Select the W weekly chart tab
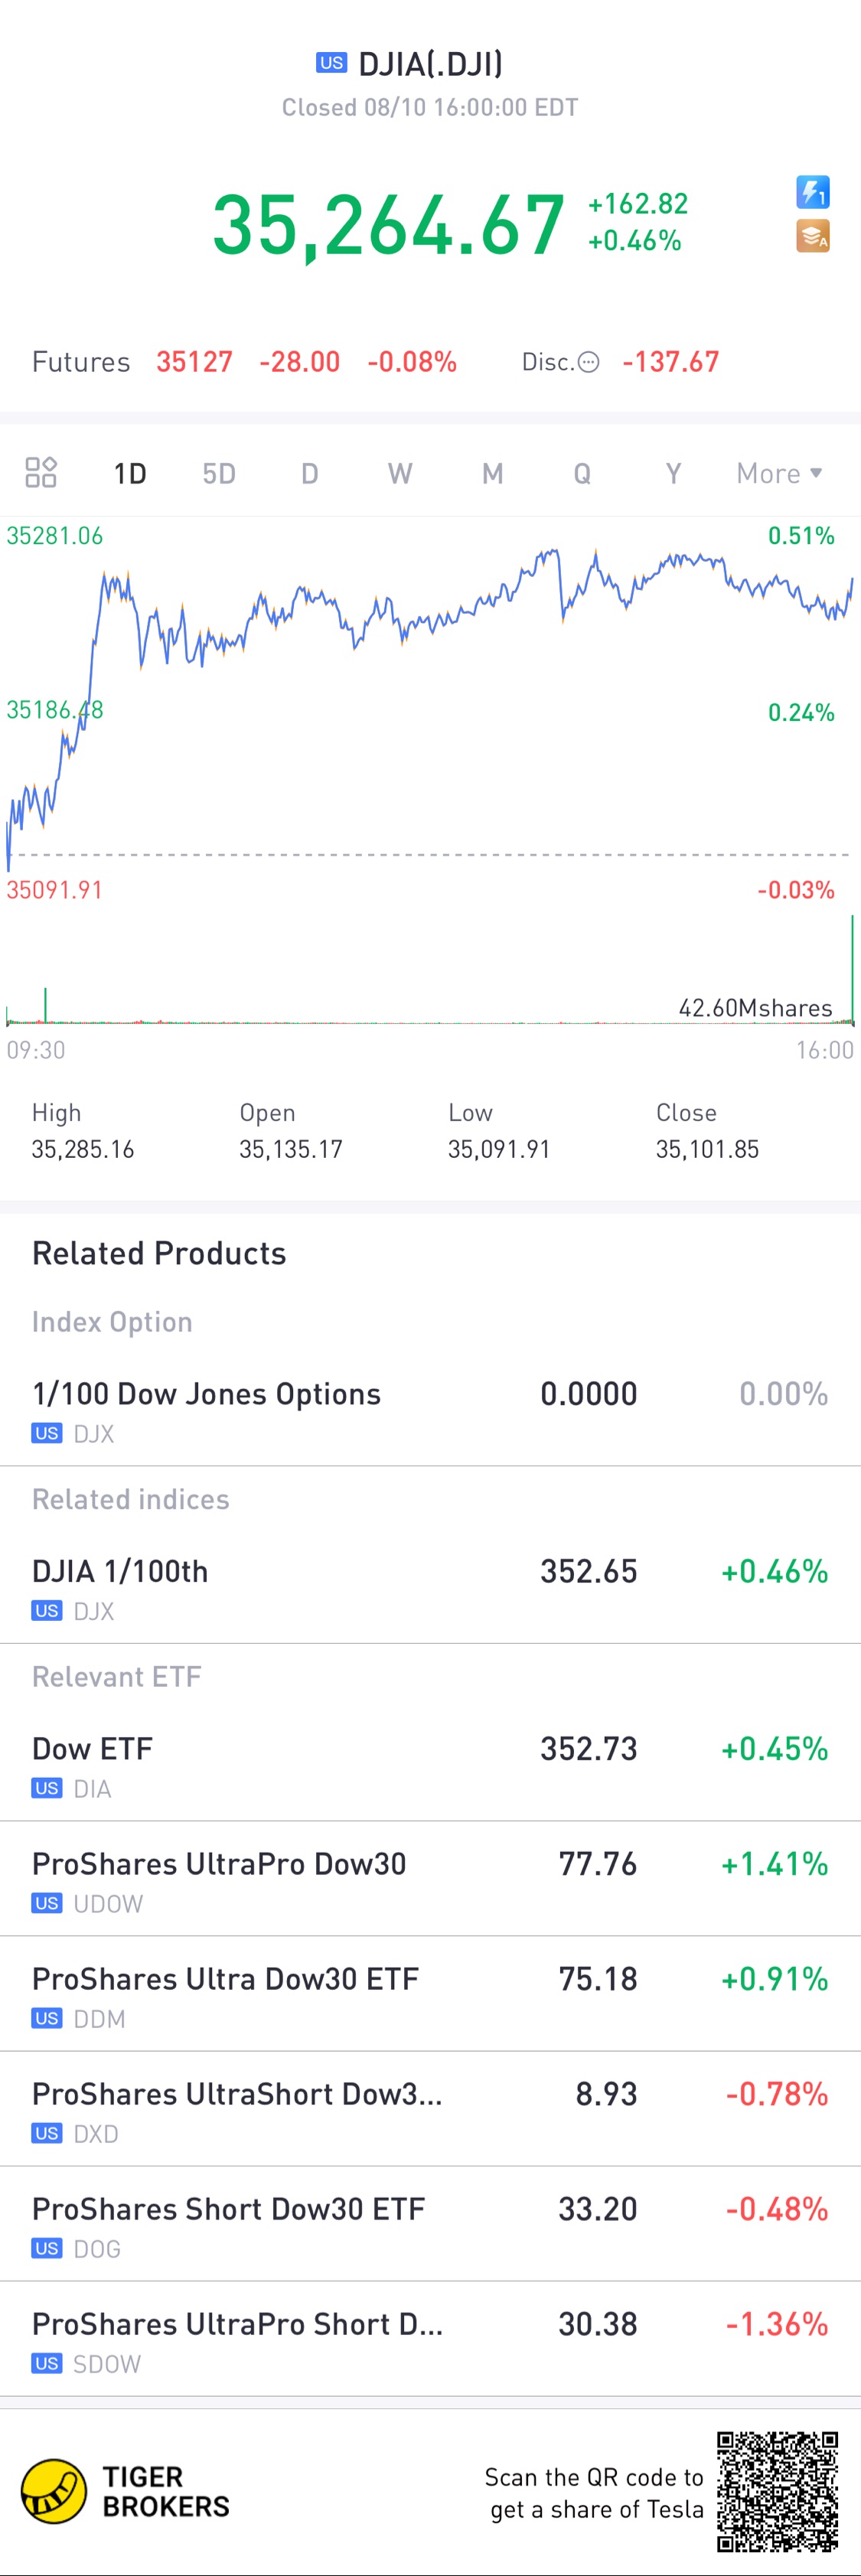 400,473
